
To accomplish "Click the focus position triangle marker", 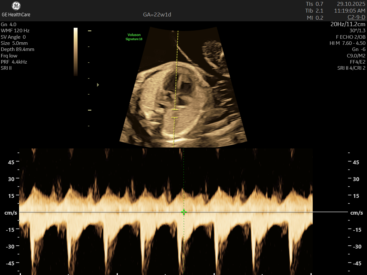I will [98, 85].
